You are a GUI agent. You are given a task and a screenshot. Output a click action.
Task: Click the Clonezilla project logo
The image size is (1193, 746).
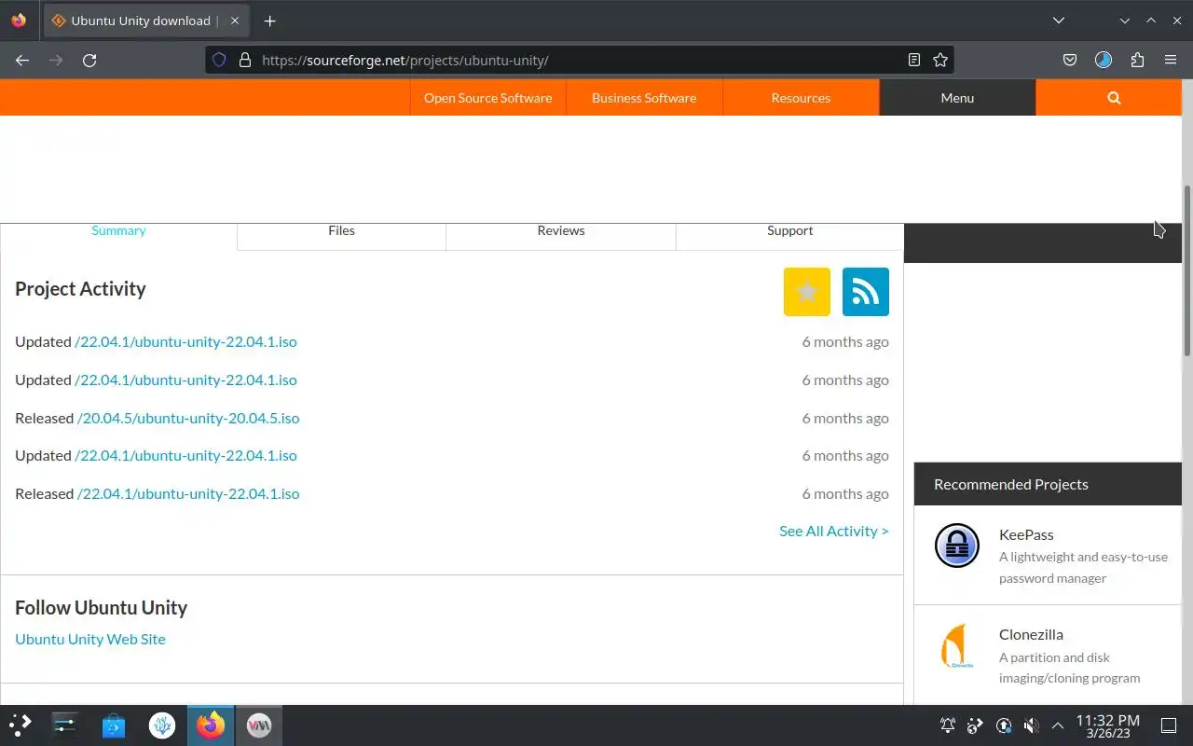955,646
